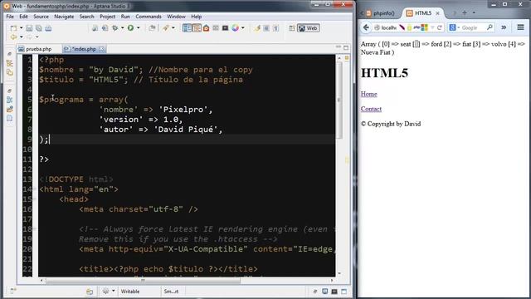Open the color wheel themes icon
531x299 pixels.
(236, 28)
